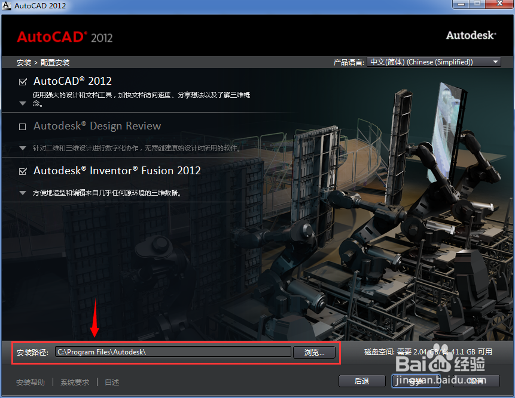Click the Autodesk logo at top right

(471, 35)
